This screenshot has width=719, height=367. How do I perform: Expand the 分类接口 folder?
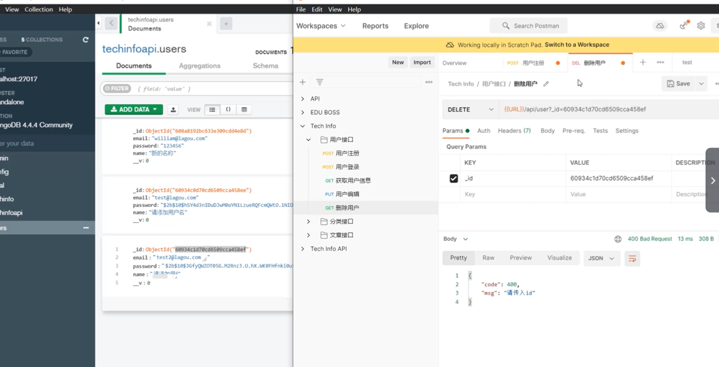tap(309, 222)
